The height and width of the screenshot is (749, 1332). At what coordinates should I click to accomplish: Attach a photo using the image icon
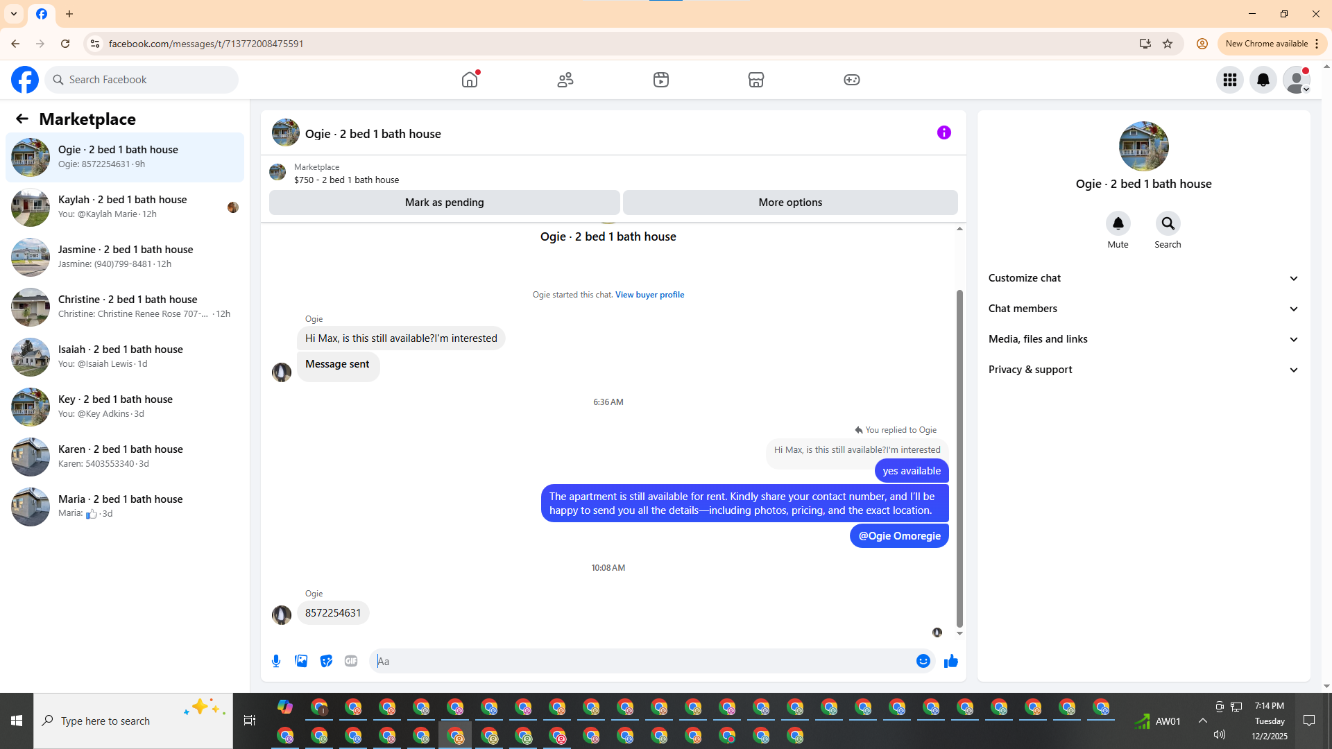pyautogui.click(x=301, y=661)
